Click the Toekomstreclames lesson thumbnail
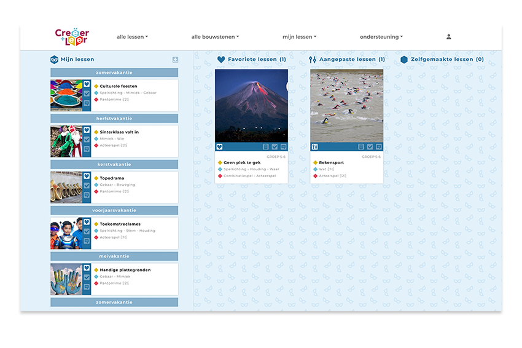Screen dimensions: 522x348 [66, 233]
